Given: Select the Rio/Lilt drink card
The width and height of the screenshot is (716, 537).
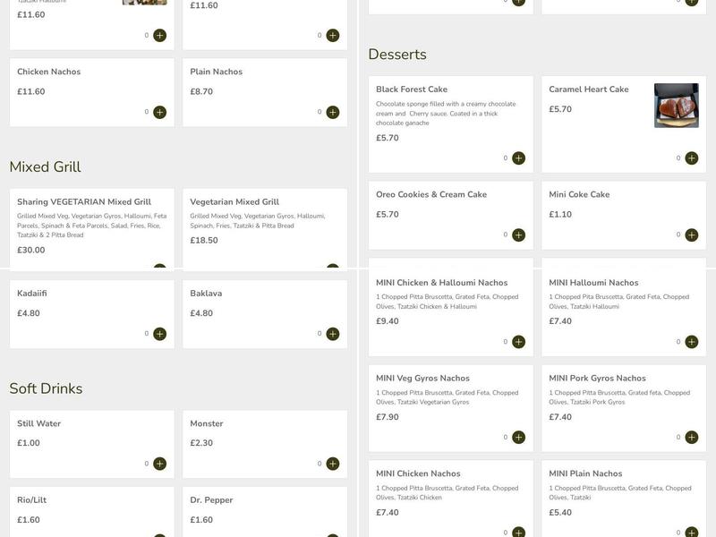Looking at the screenshot, I should click(91, 508).
